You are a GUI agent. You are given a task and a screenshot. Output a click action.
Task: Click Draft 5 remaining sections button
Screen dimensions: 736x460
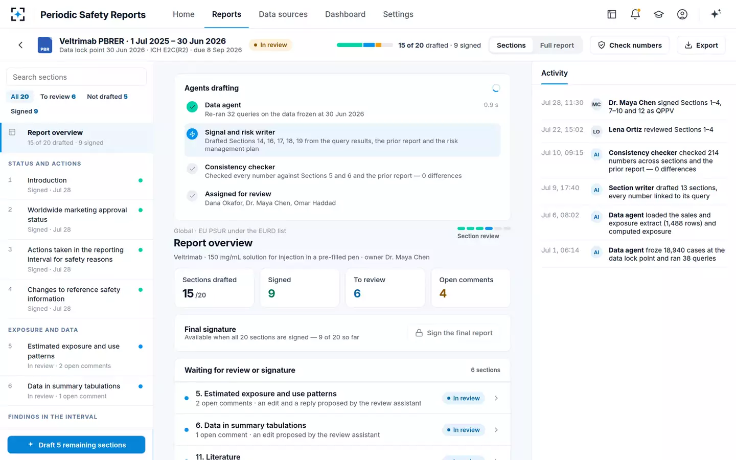coord(76,445)
